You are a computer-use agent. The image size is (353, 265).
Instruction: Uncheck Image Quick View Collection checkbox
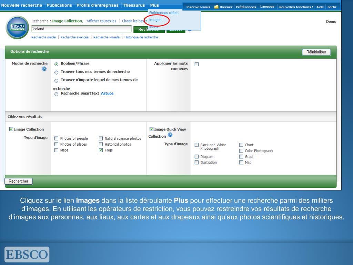pos(151,129)
